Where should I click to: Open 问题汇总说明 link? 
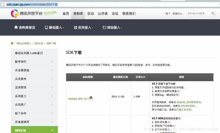click(184, 109)
